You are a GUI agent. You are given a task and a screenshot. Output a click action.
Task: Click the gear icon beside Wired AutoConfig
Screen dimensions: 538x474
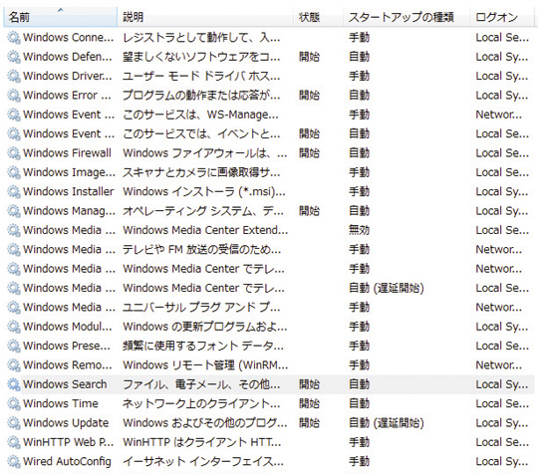14,461
